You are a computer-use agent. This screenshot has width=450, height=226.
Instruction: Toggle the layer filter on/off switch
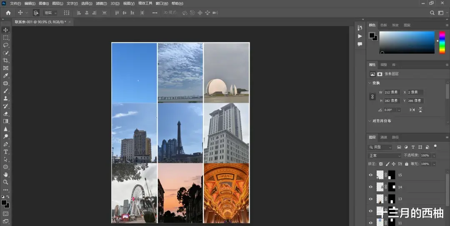(435, 147)
